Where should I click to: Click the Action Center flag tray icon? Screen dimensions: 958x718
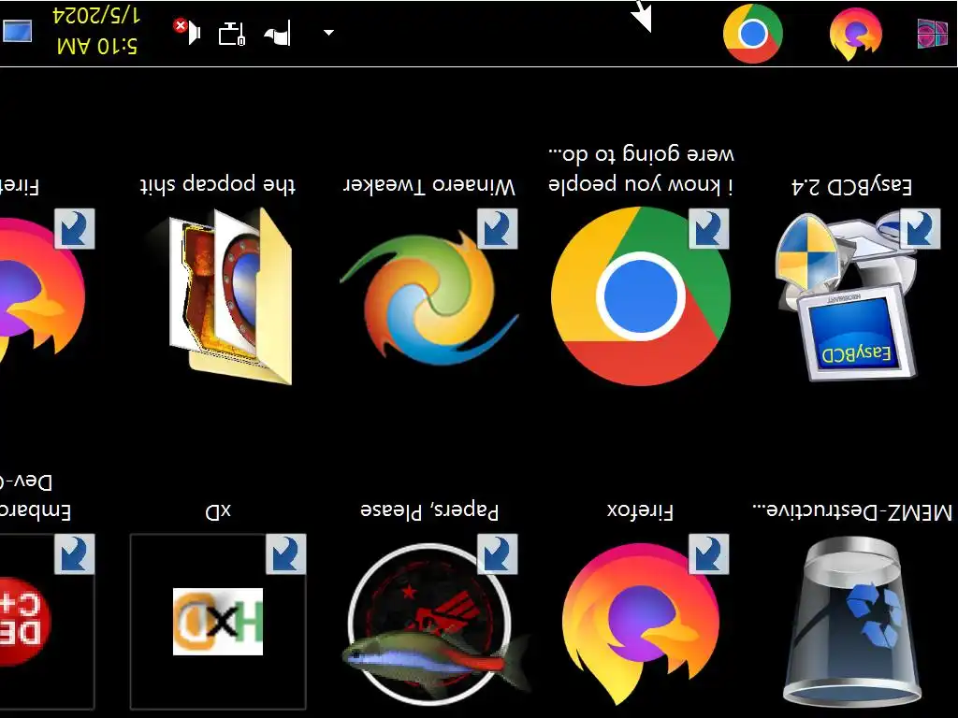[277, 33]
